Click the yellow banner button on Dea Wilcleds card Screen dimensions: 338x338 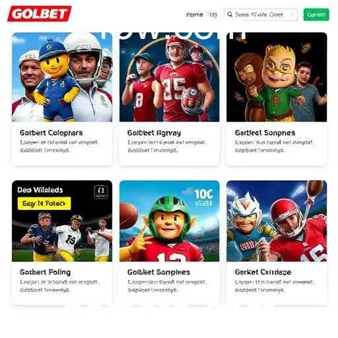click(x=44, y=203)
